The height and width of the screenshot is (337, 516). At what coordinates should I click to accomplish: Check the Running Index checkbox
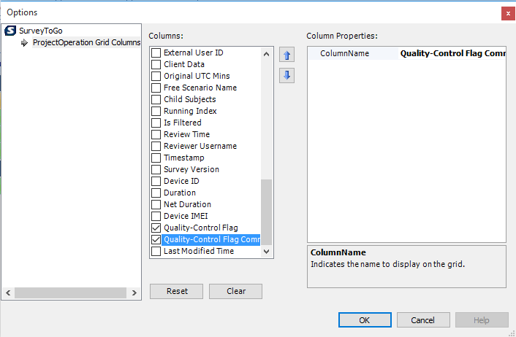pos(156,111)
